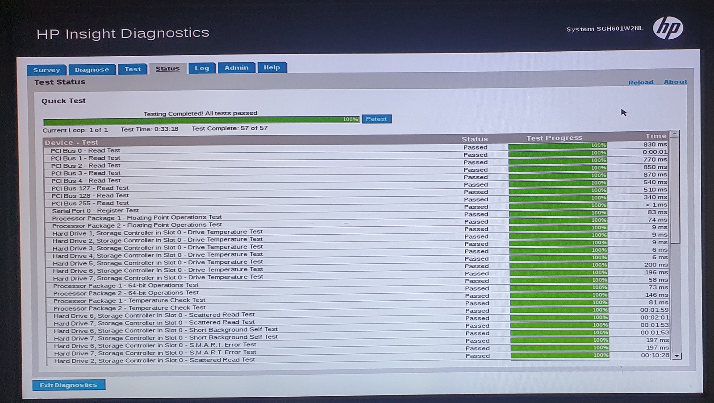Select the PCI Bus 128 - Read Test row

tap(356, 193)
